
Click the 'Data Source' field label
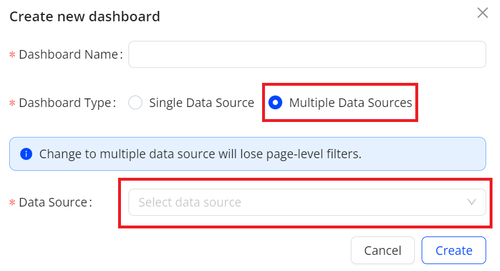coord(53,203)
